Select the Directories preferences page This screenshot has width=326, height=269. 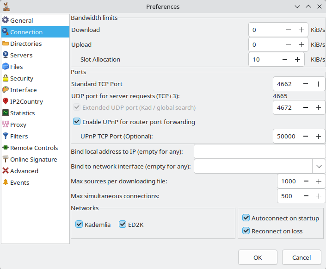[x=35, y=44]
